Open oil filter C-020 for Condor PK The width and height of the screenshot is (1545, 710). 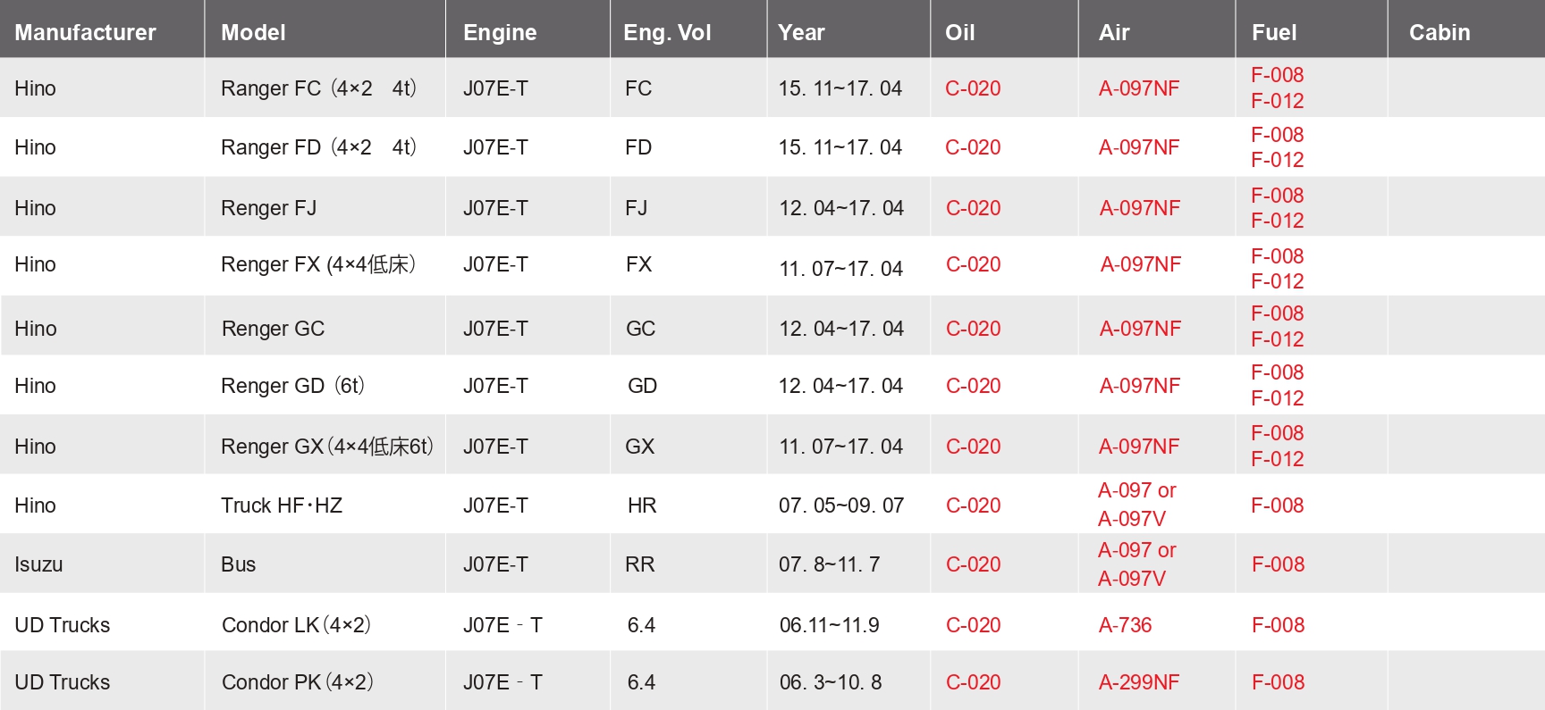point(974,682)
